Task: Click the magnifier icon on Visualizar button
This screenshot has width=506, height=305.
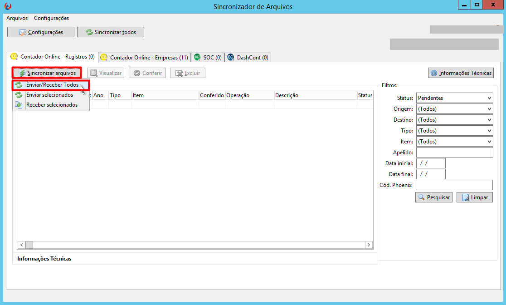Action: tap(93, 74)
